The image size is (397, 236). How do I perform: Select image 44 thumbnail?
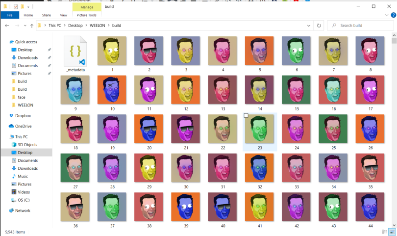click(370, 207)
